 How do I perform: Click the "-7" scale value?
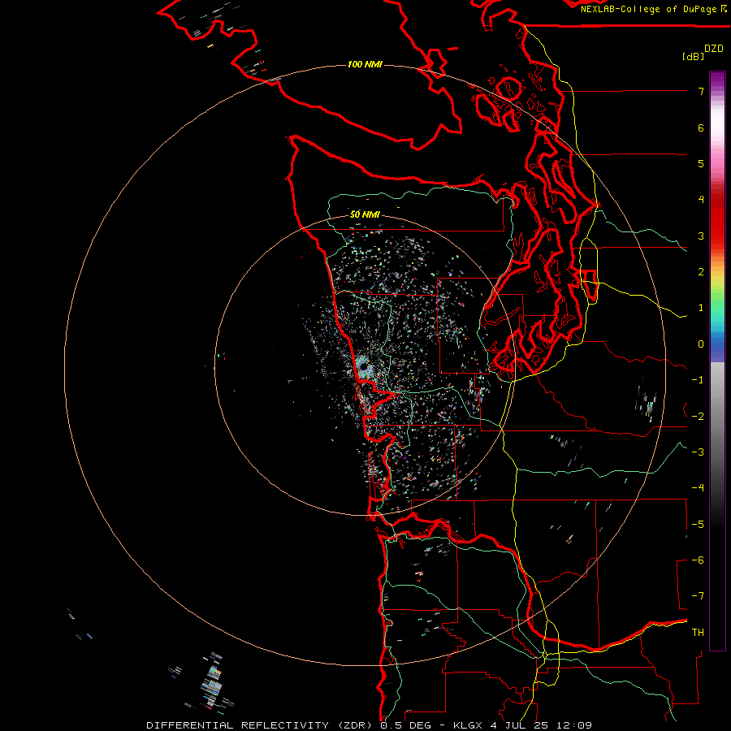click(x=698, y=596)
